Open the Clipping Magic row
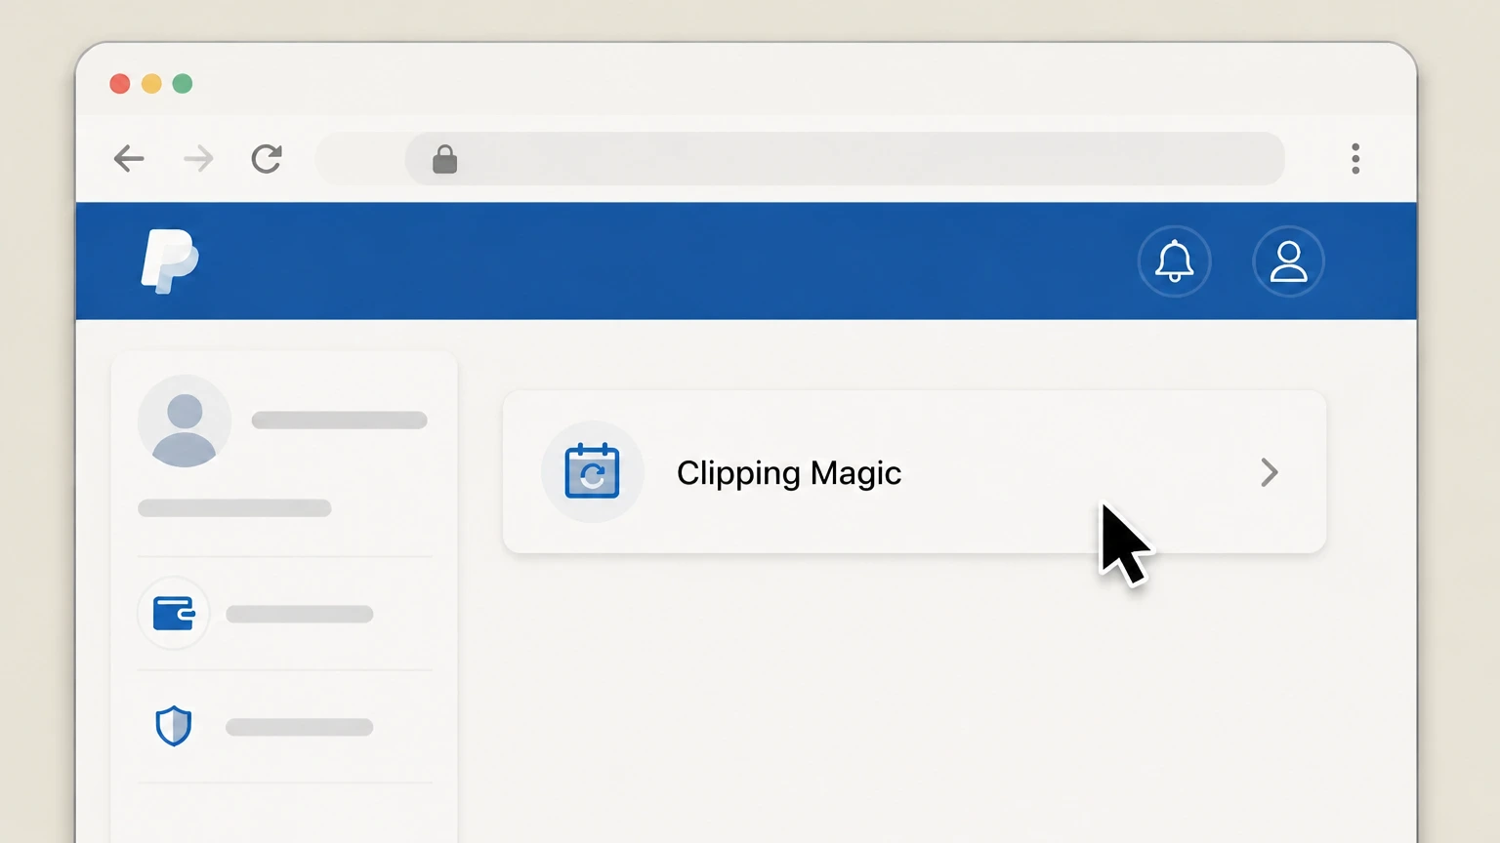 (914, 472)
